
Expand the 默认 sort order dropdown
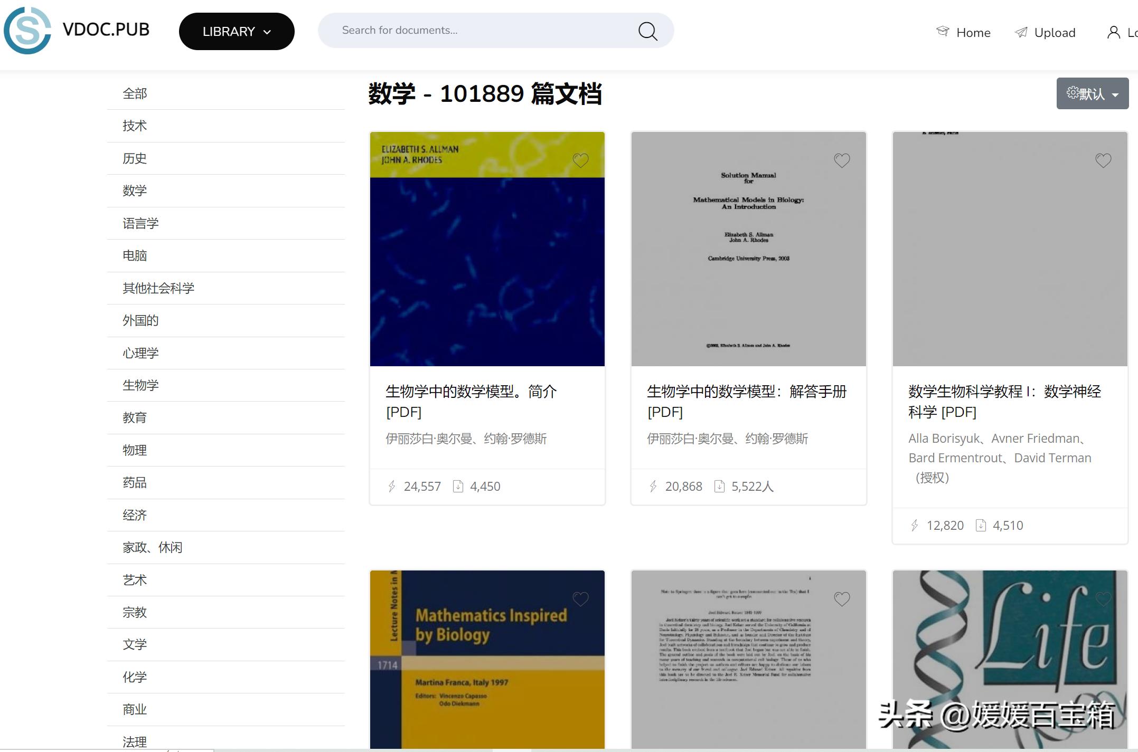coord(1093,93)
